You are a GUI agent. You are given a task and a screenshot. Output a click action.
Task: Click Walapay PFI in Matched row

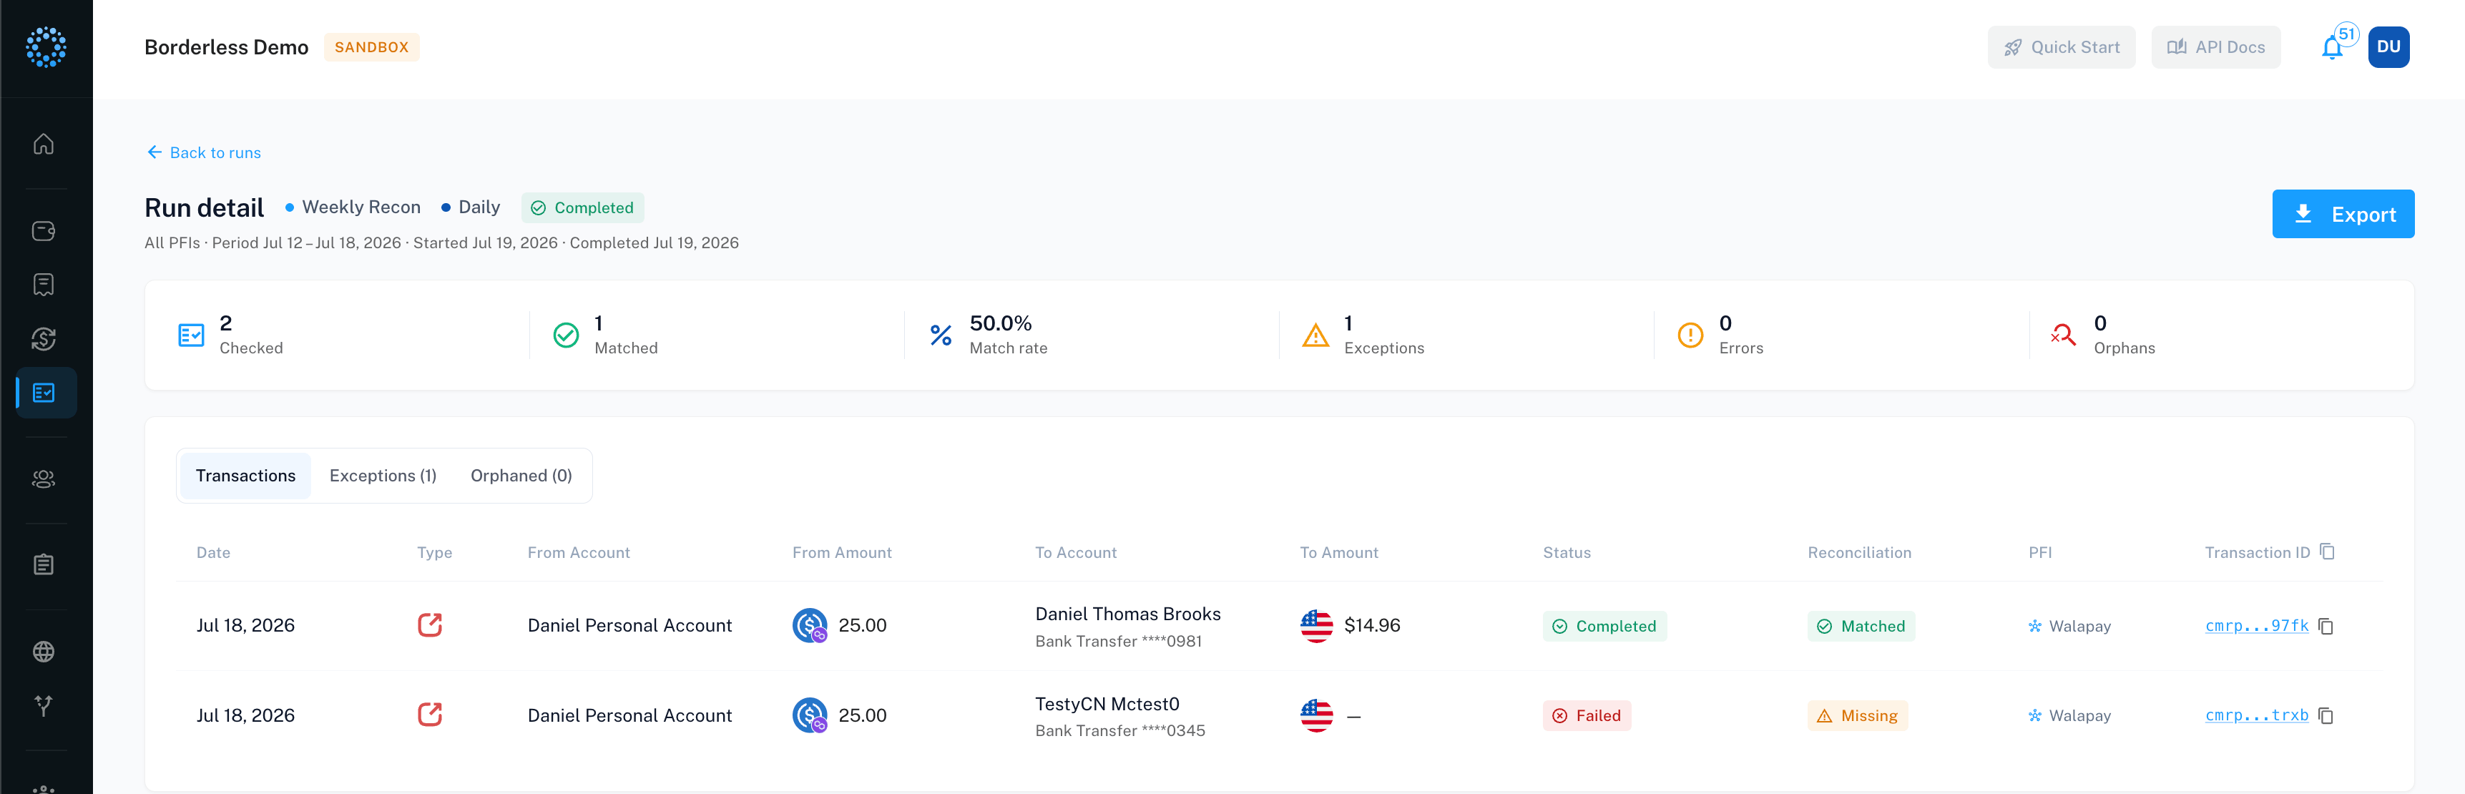tap(2070, 627)
